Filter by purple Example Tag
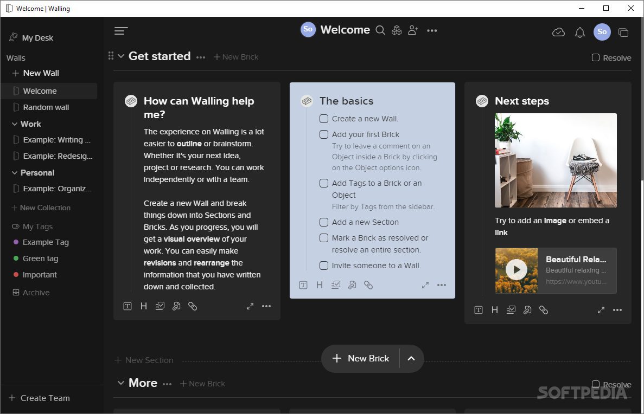 point(41,242)
